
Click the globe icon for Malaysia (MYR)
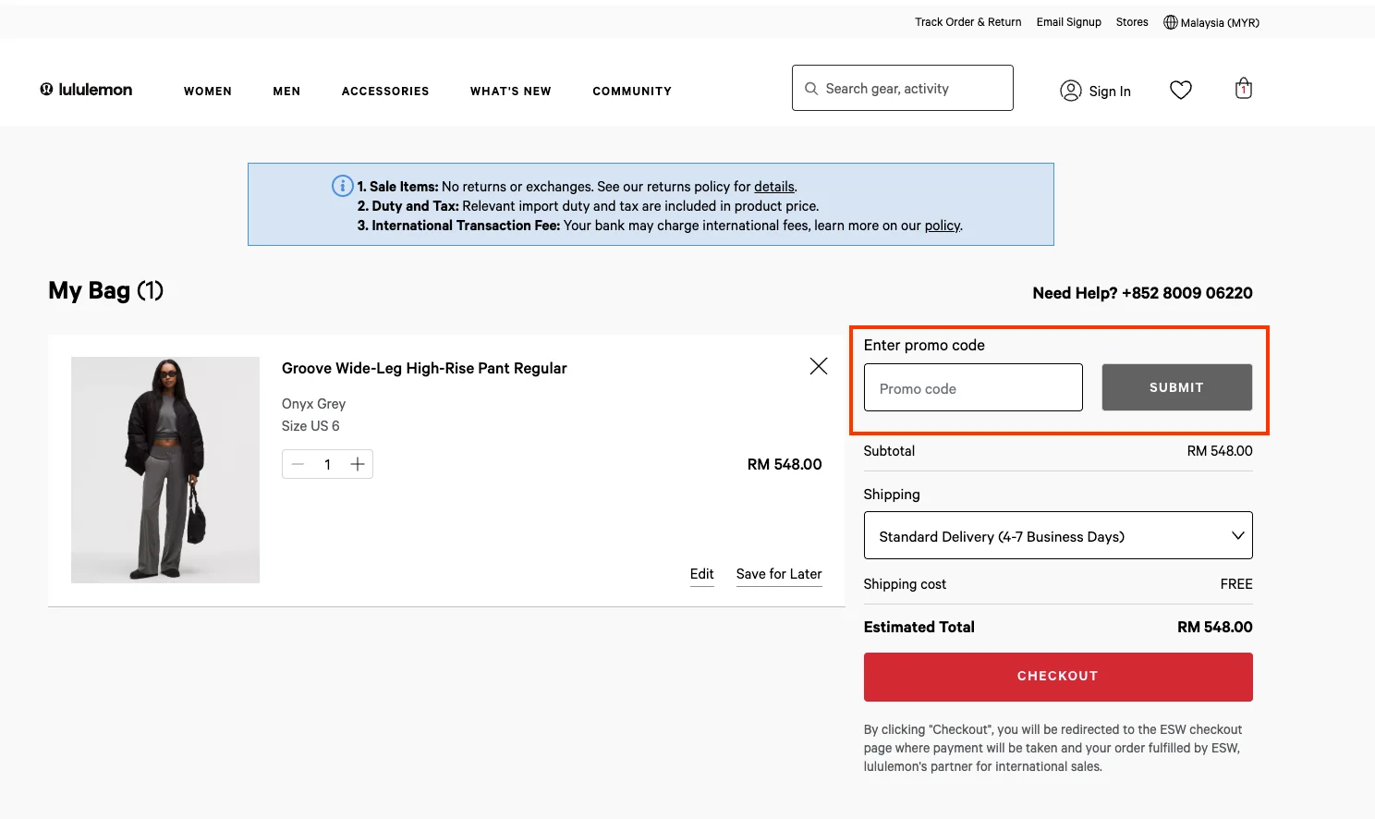(1171, 22)
